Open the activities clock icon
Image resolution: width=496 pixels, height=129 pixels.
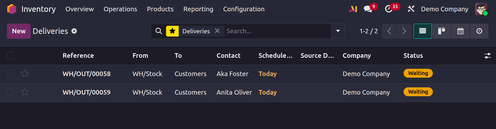pyautogui.click(x=389, y=9)
